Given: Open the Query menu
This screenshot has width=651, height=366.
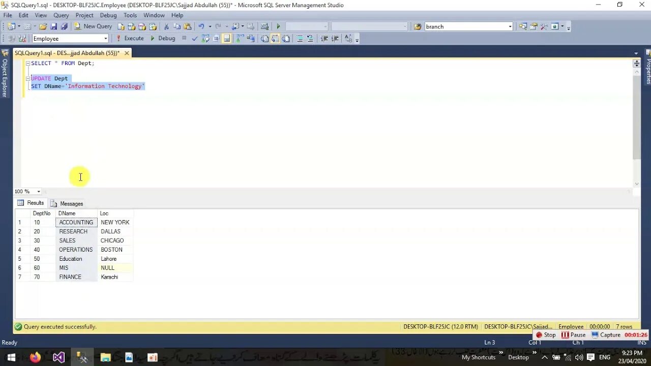Looking at the screenshot, I should pos(61,15).
